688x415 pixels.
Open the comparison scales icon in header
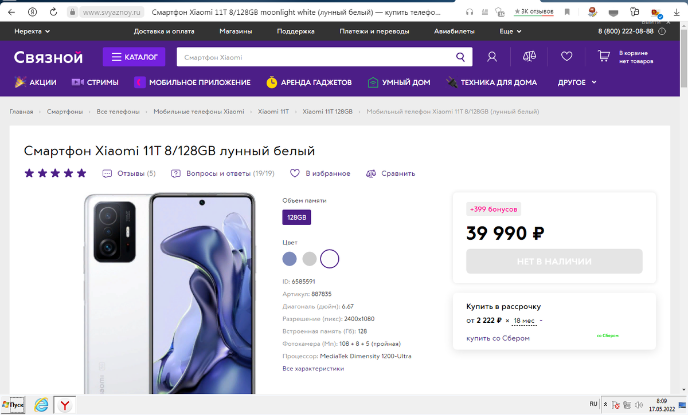click(x=529, y=56)
